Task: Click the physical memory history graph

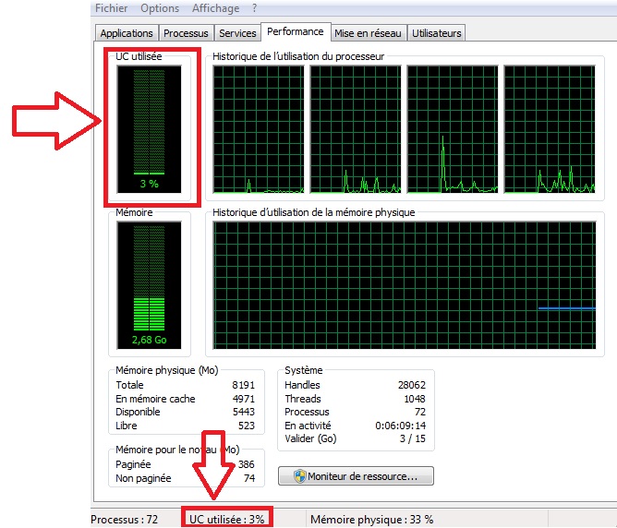Action: click(405, 285)
